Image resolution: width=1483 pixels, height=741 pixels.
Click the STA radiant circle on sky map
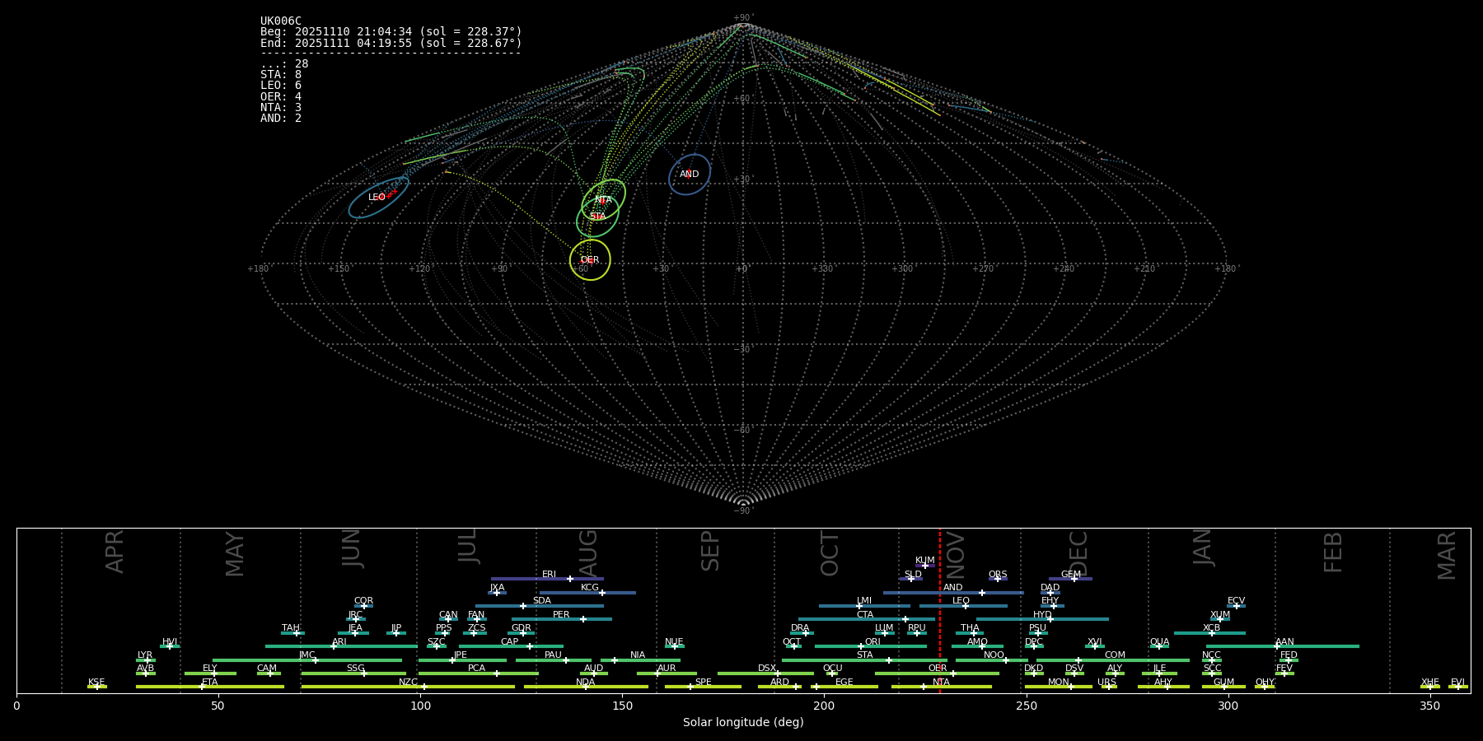tap(597, 217)
